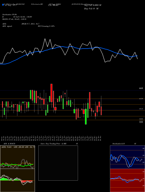Click the tallest red candlestick body

click(52, 93)
